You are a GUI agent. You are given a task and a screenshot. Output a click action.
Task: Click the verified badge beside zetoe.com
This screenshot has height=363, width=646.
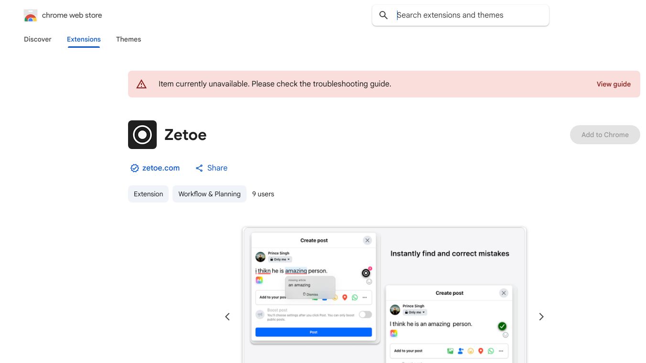coord(134,168)
